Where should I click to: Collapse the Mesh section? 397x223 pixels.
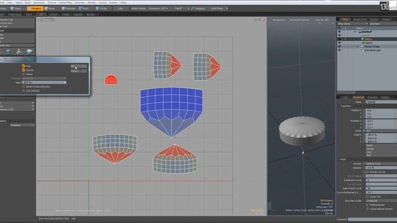[x=339, y=159]
